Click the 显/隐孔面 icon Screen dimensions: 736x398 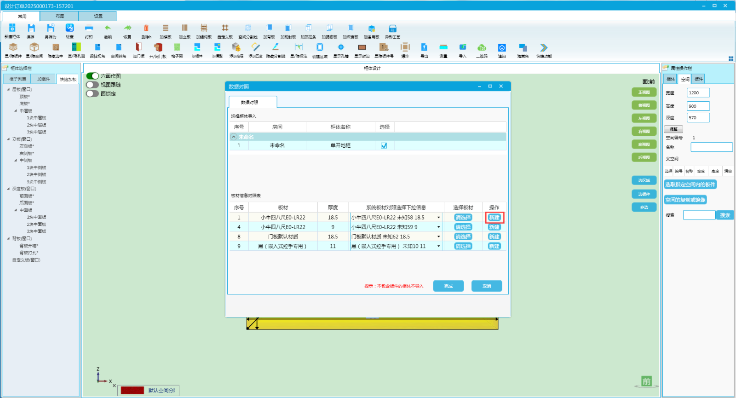[x=76, y=47]
